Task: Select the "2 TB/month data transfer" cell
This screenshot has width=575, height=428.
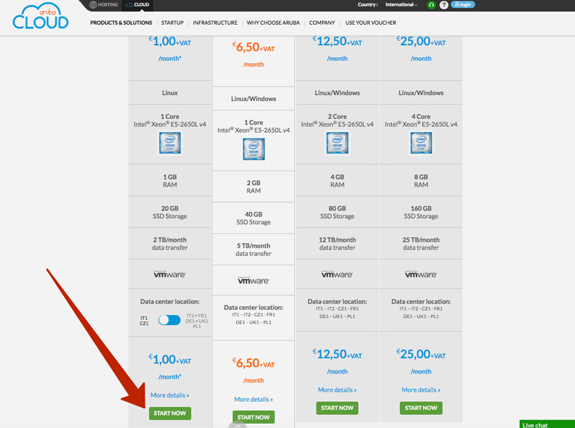Action: pos(170,244)
